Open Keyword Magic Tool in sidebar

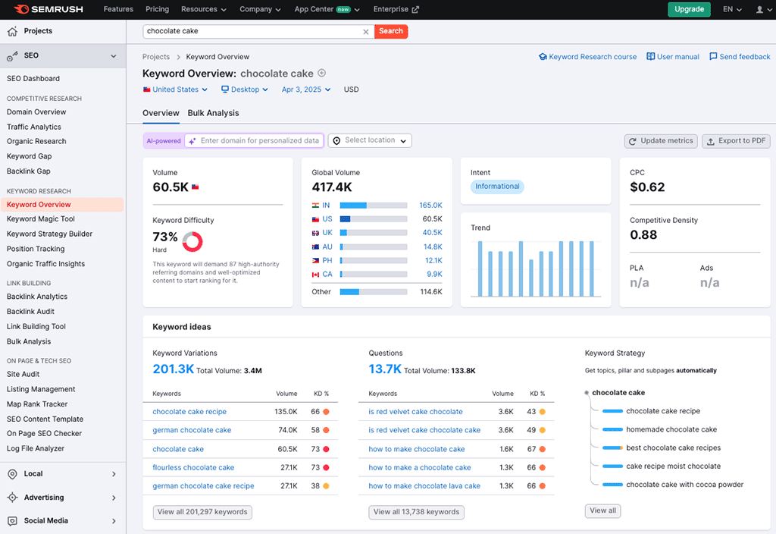[41, 219]
